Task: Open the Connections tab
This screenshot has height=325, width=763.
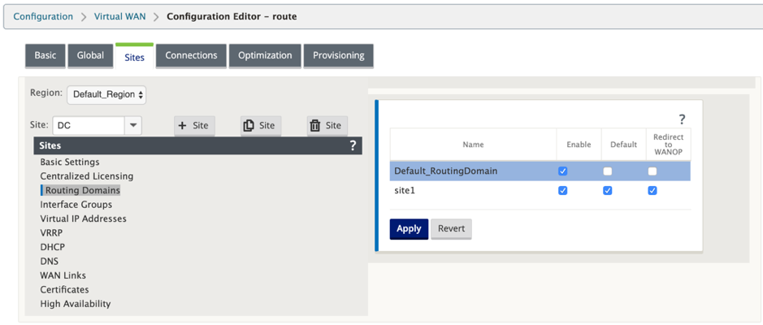Action: (x=191, y=55)
